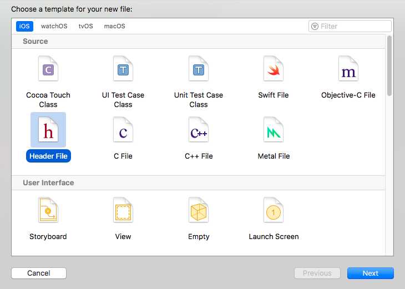This screenshot has width=405, height=289.
Task: Click the 'UI Test Case Class' label
Action: pyautogui.click(x=123, y=100)
